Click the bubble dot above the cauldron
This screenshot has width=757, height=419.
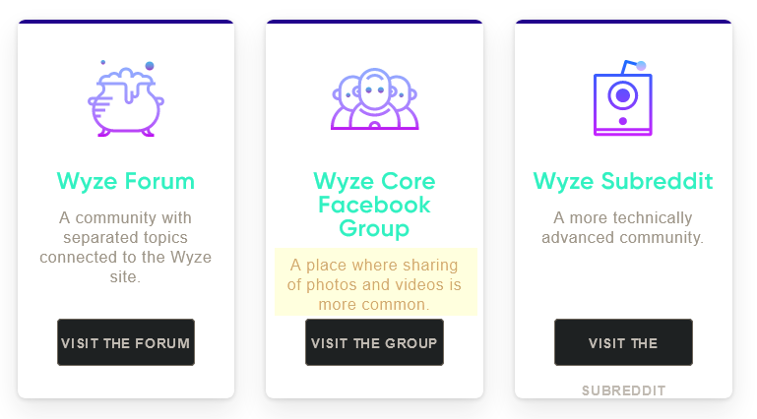[150, 66]
